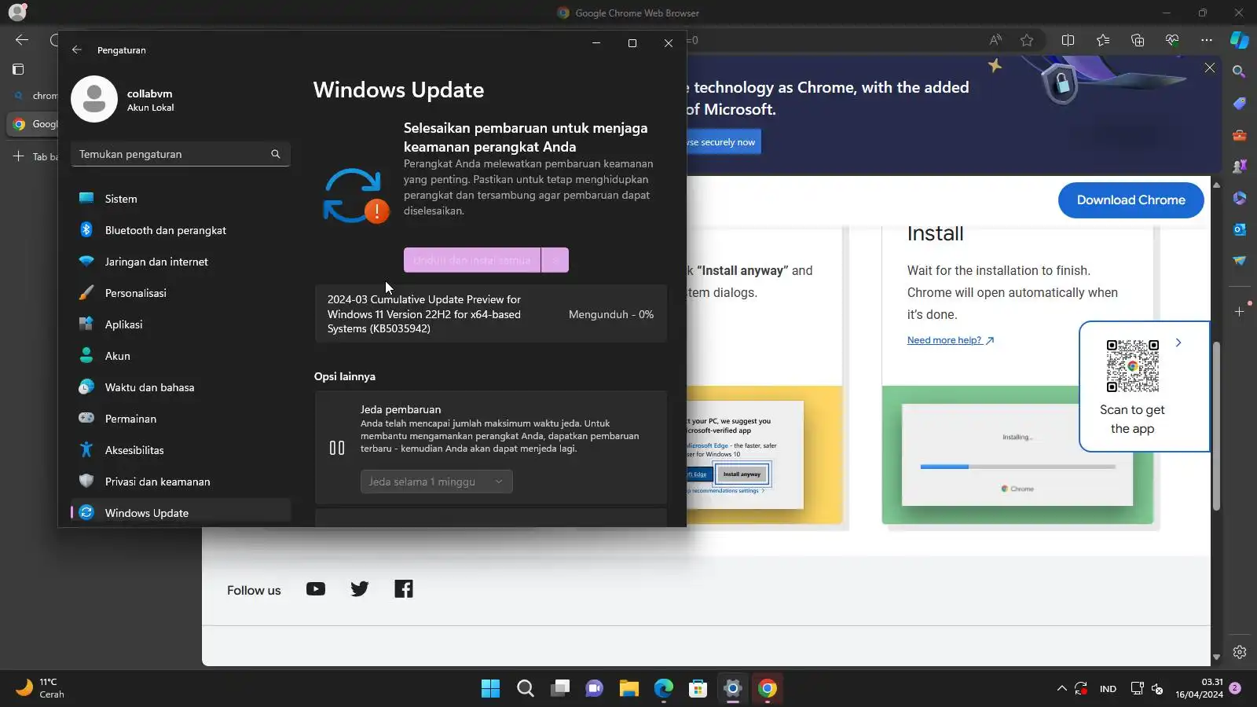The image size is (1257, 707).
Task: Open Shopping tag in Edge sidebar
Action: pyautogui.click(x=1240, y=104)
